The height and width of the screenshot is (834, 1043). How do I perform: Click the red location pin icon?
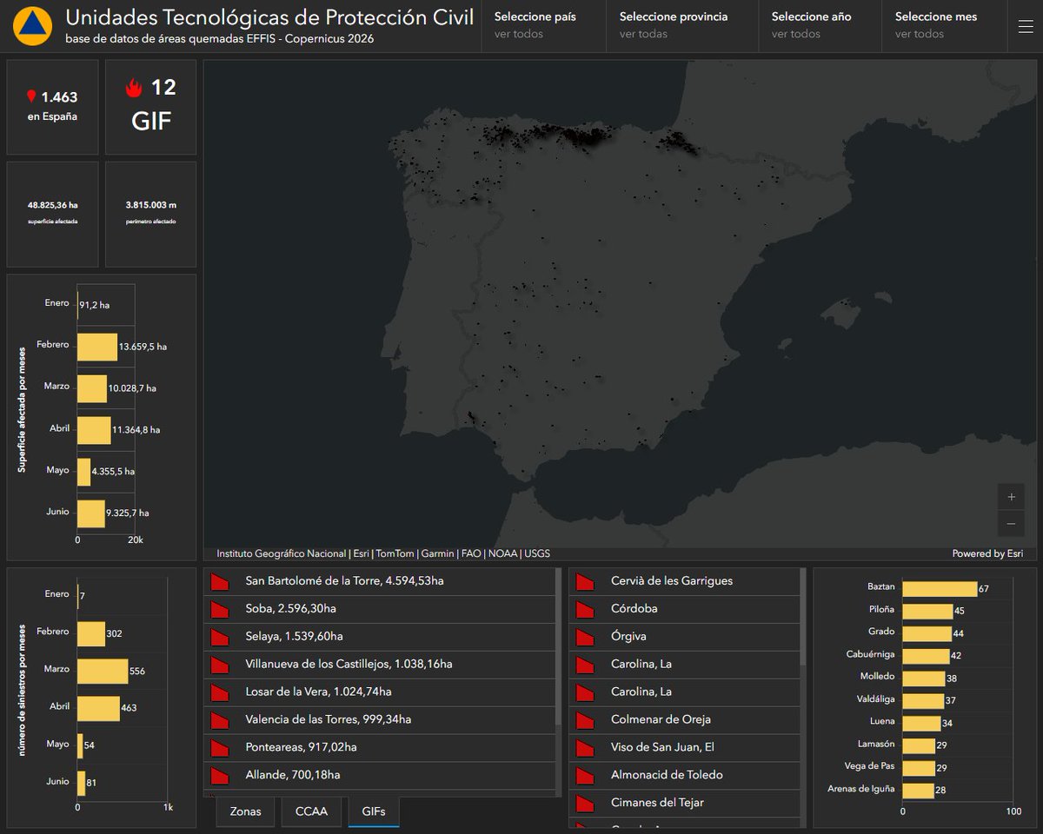point(31,96)
